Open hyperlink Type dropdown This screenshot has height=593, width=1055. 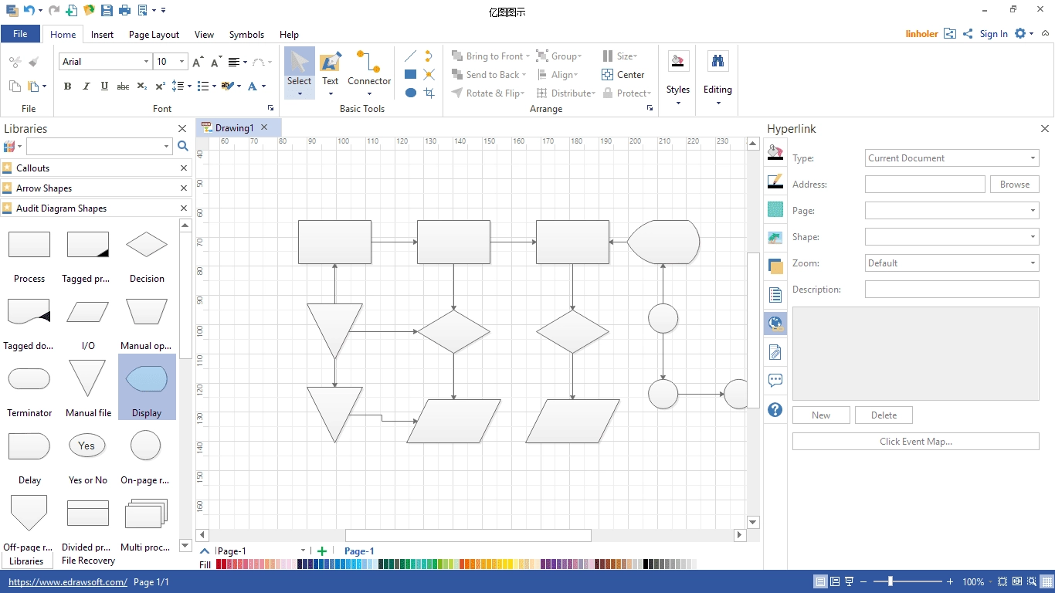tap(1033, 158)
